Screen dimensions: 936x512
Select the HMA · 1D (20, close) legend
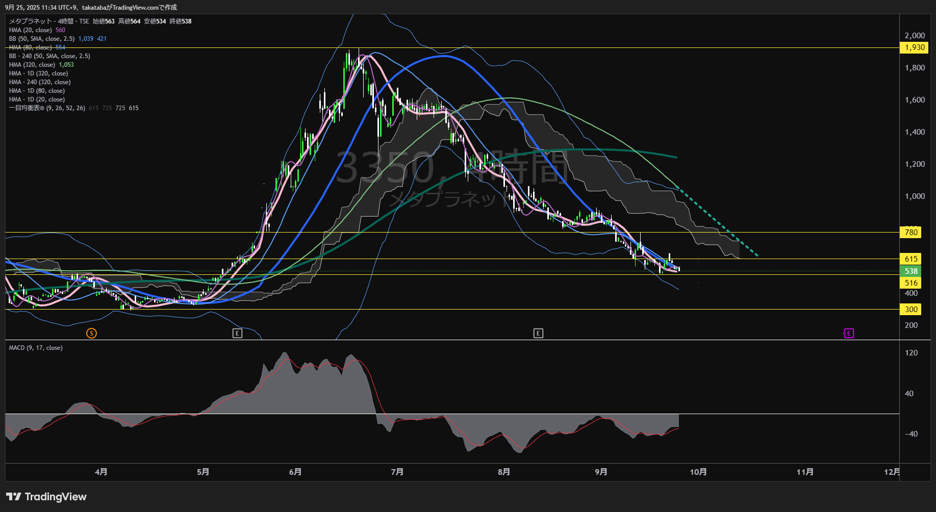tap(37, 99)
